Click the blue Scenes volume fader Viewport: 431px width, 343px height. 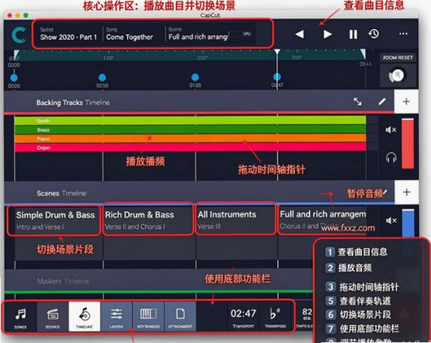pyautogui.click(x=408, y=223)
